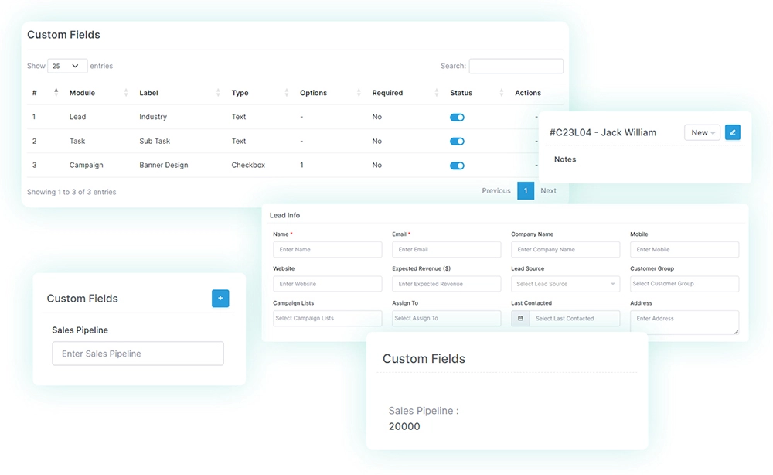
Task: Click the blue pencil edit icon beside New
Action: [733, 132]
